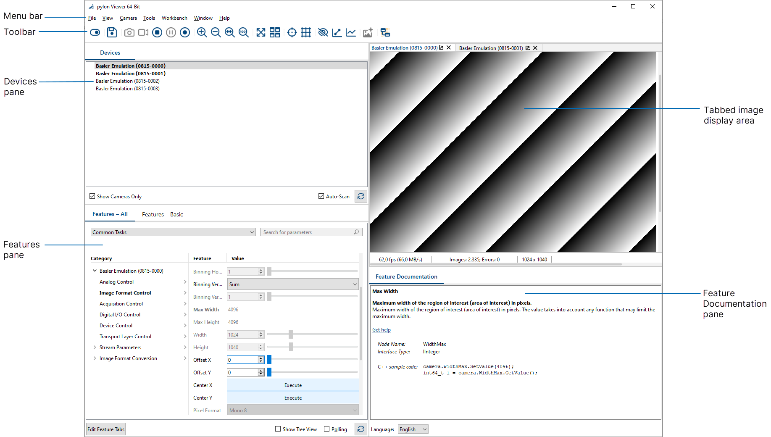
Task: Execute the Center X command
Action: [293, 385]
